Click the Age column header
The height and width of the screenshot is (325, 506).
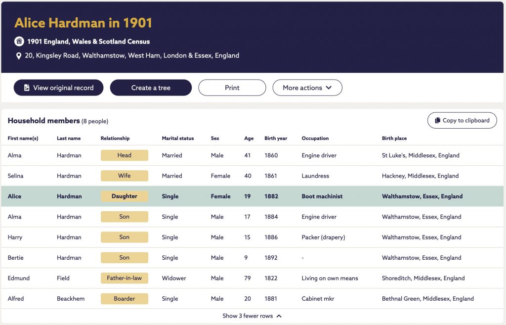coord(249,139)
